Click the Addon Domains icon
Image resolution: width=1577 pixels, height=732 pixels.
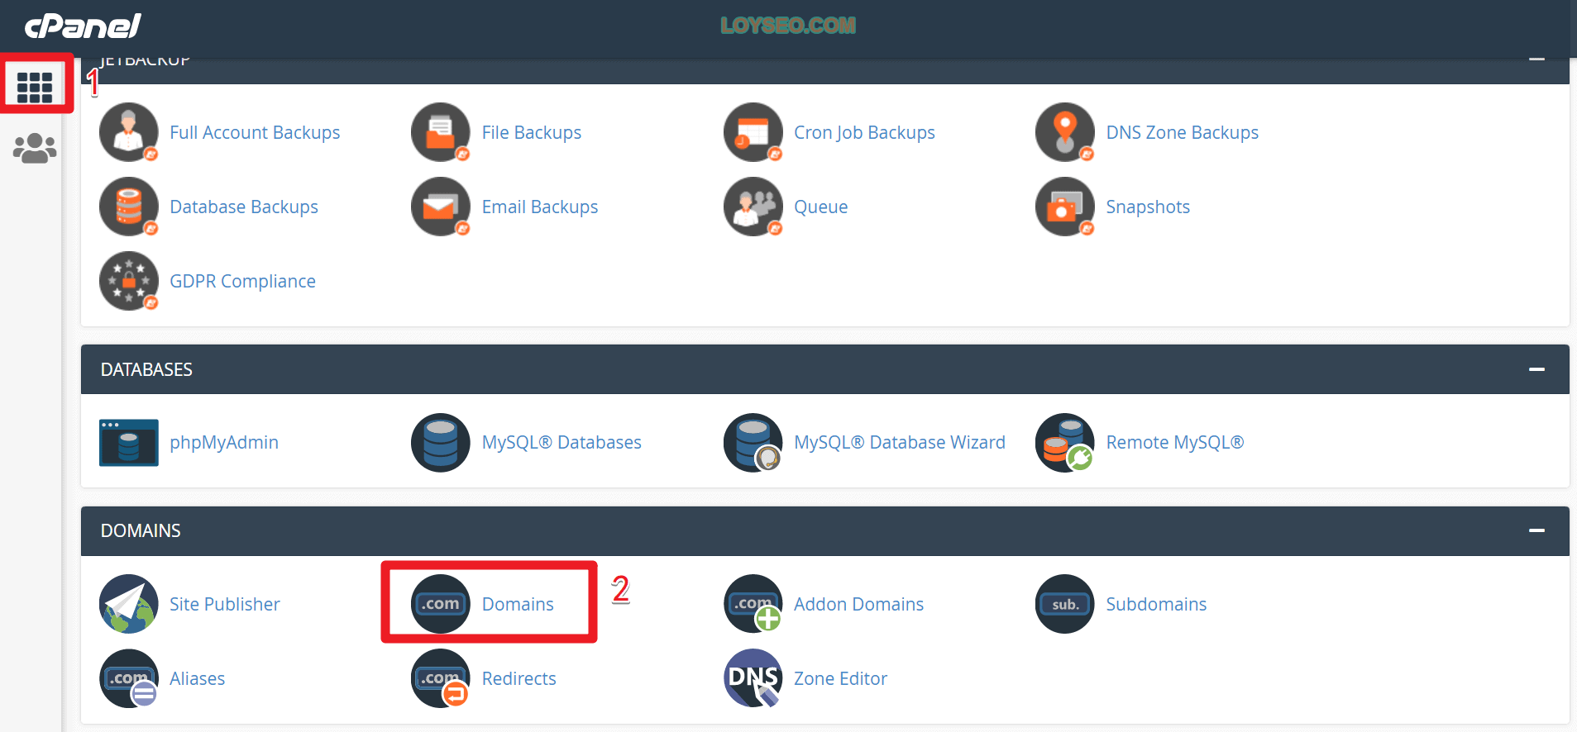753,604
